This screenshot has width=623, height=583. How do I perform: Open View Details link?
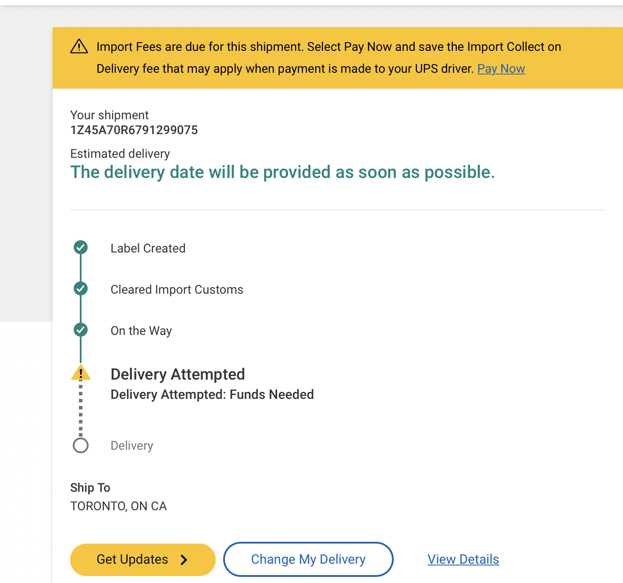coord(463,559)
